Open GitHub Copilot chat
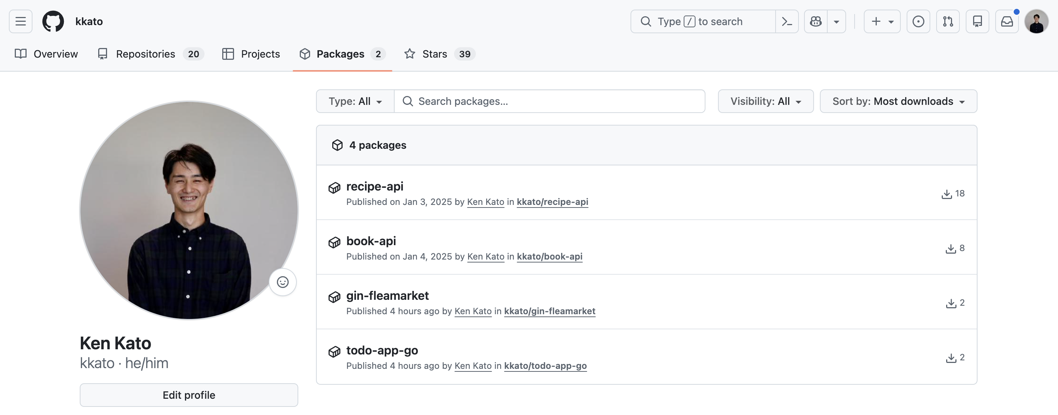This screenshot has height=415, width=1058. pyautogui.click(x=815, y=21)
